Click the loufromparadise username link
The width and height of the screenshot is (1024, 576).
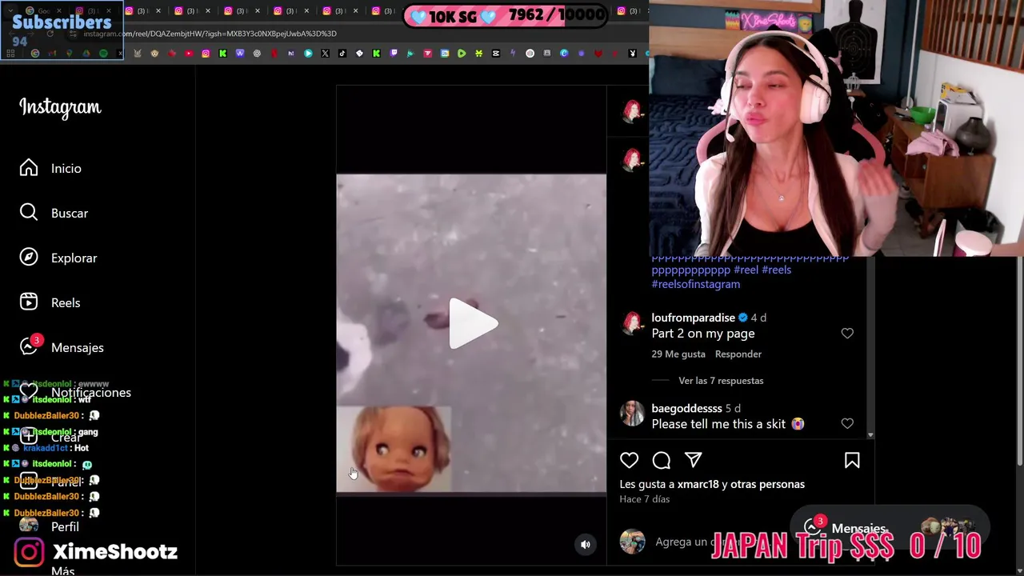(x=693, y=318)
